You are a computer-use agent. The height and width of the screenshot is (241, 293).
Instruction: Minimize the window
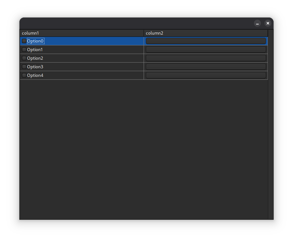[x=257, y=23]
